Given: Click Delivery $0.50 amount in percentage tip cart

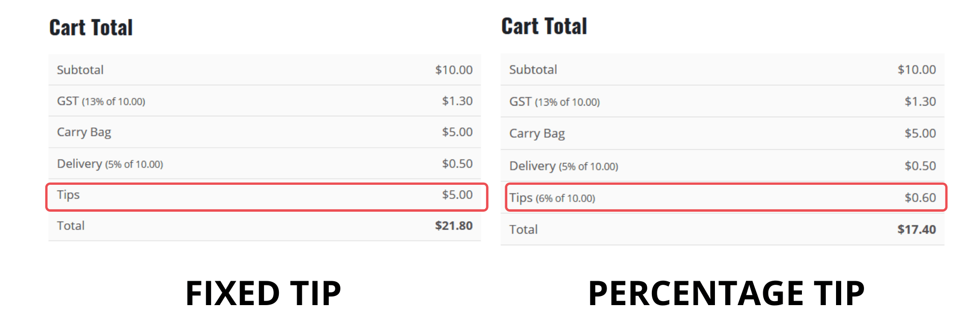Looking at the screenshot, I should click(920, 166).
